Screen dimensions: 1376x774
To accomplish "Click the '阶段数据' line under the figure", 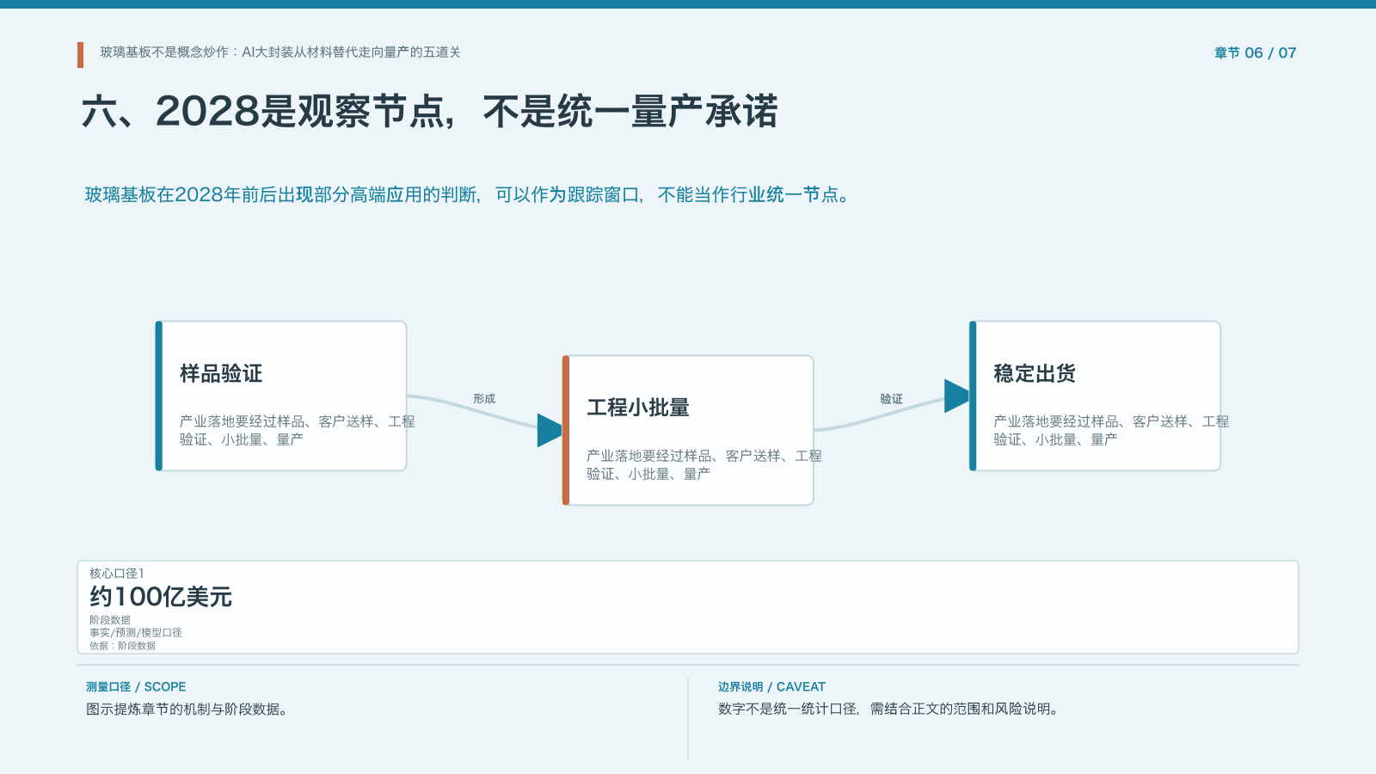I will click(x=110, y=620).
